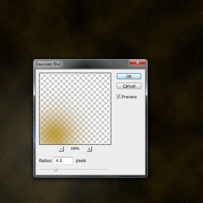Cancel the Gaussian Blur dialog
Image resolution: width=203 pixels, height=203 pixels.
point(129,86)
